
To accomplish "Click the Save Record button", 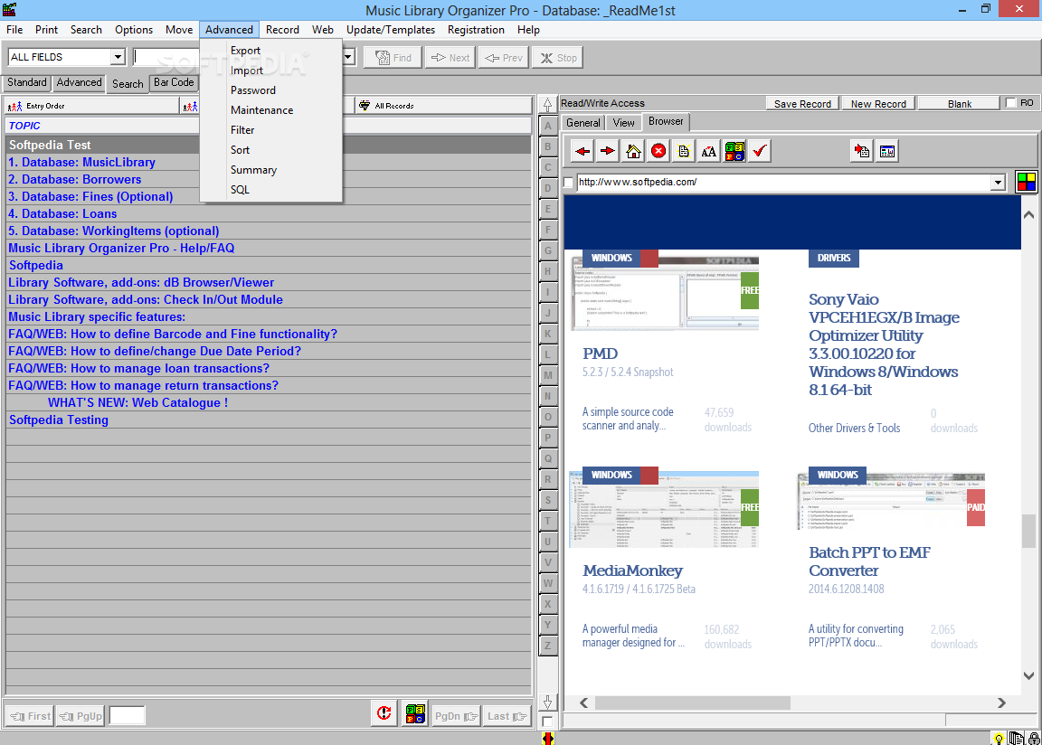I will coord(802,104).
